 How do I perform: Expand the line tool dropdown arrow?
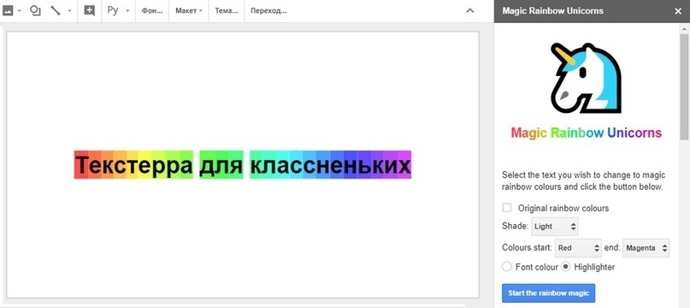(x=69, y=11)
